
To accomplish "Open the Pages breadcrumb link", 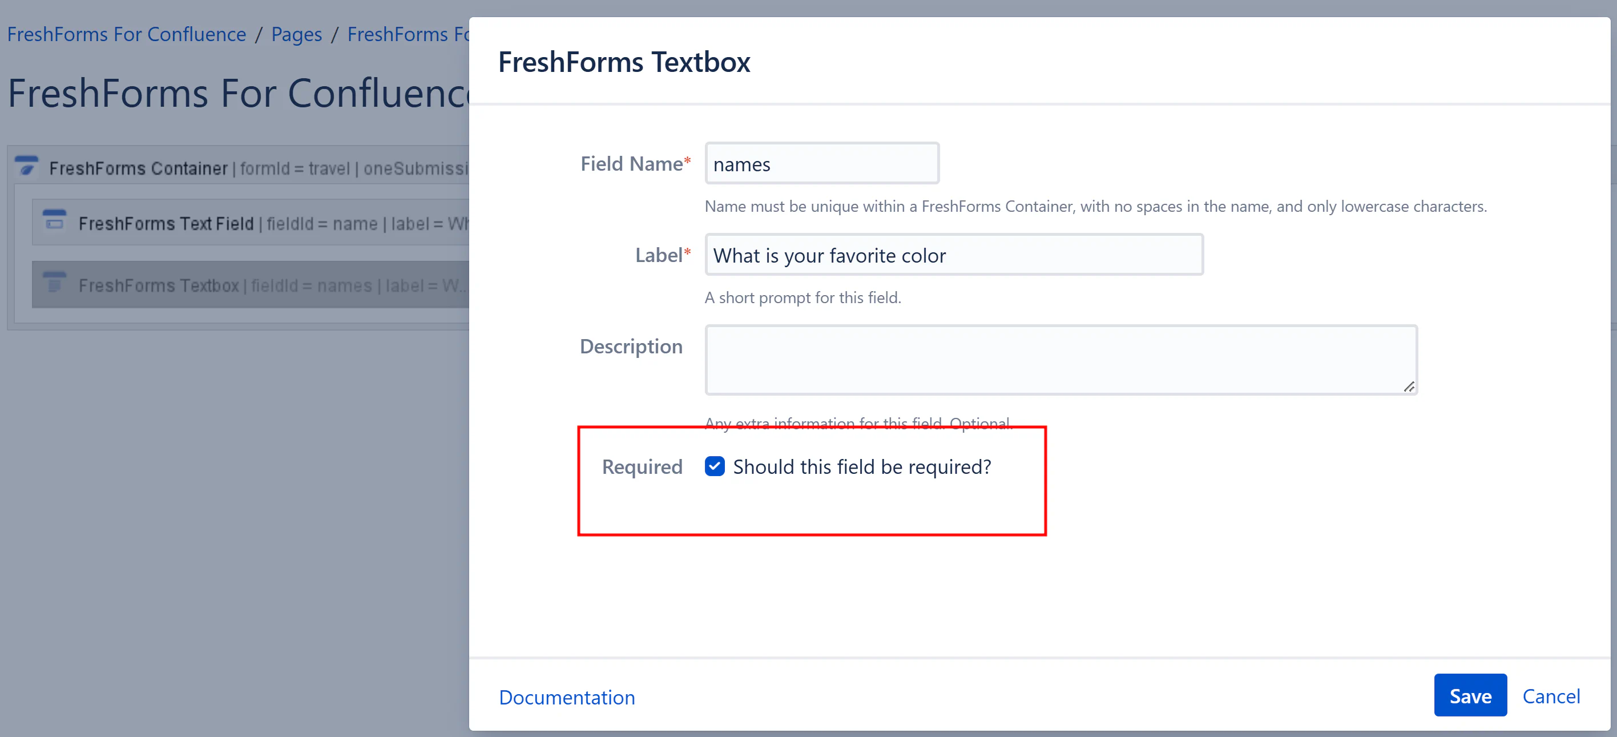I will [296, 34].
